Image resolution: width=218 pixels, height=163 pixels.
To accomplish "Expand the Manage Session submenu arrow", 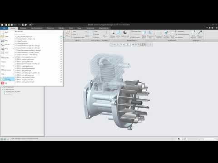I will pos(13,70).
